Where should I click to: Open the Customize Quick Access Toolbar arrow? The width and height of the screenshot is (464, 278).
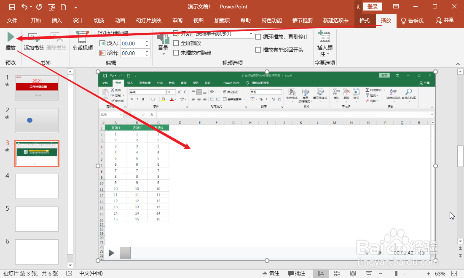tap(75, 7)
